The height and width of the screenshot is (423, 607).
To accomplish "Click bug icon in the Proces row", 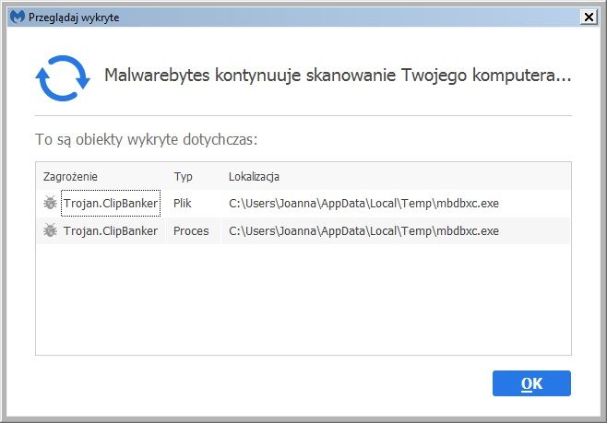I will tap(50, 230).
